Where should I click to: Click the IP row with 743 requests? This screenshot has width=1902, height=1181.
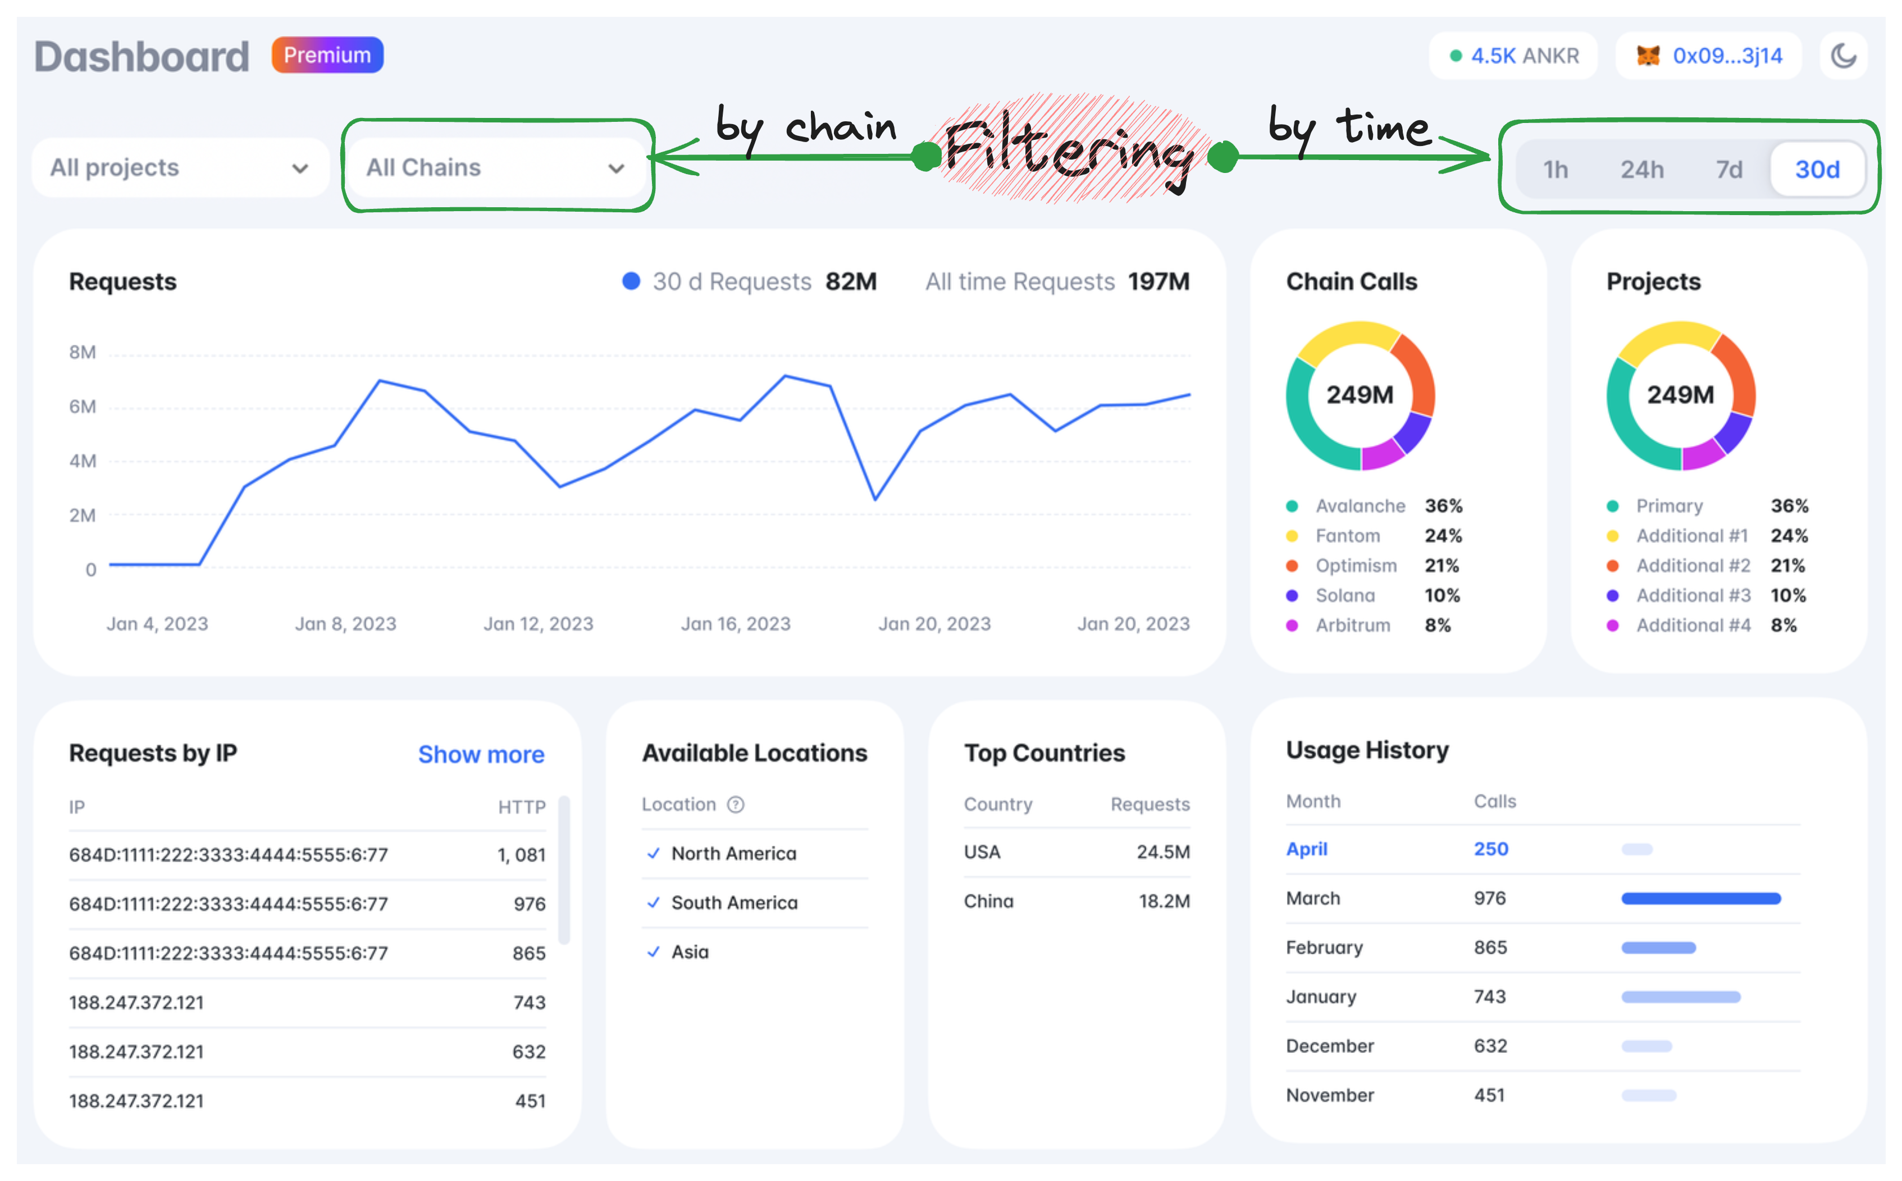tap(307, 1003)
